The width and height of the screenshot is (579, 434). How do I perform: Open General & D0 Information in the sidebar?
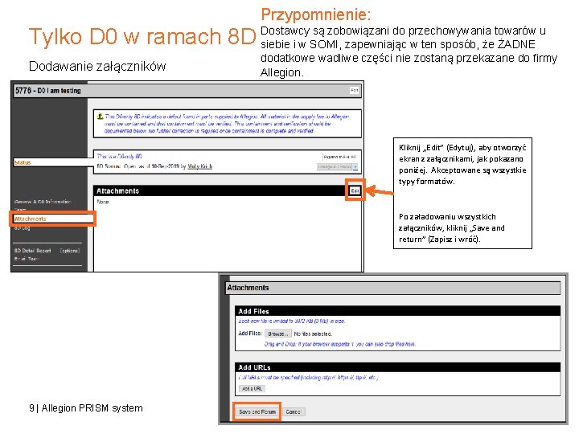point(43,202)
